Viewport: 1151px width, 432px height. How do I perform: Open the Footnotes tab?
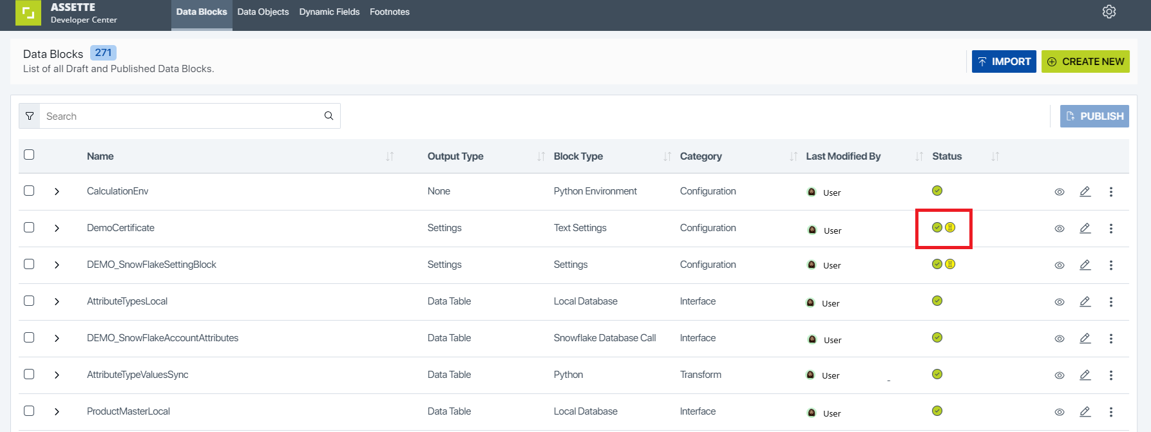click(x=390, y=12)
